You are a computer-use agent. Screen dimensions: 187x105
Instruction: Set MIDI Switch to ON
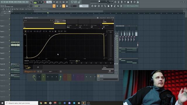click(79, 61)
